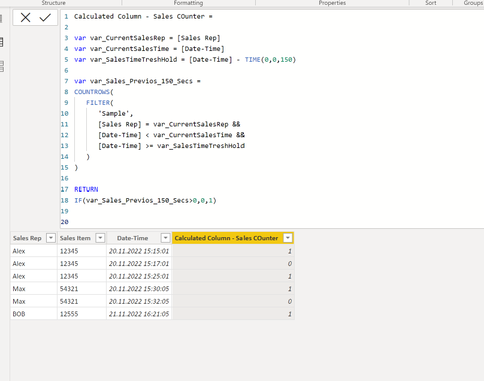Click line number 20 in formula editor

65,222
